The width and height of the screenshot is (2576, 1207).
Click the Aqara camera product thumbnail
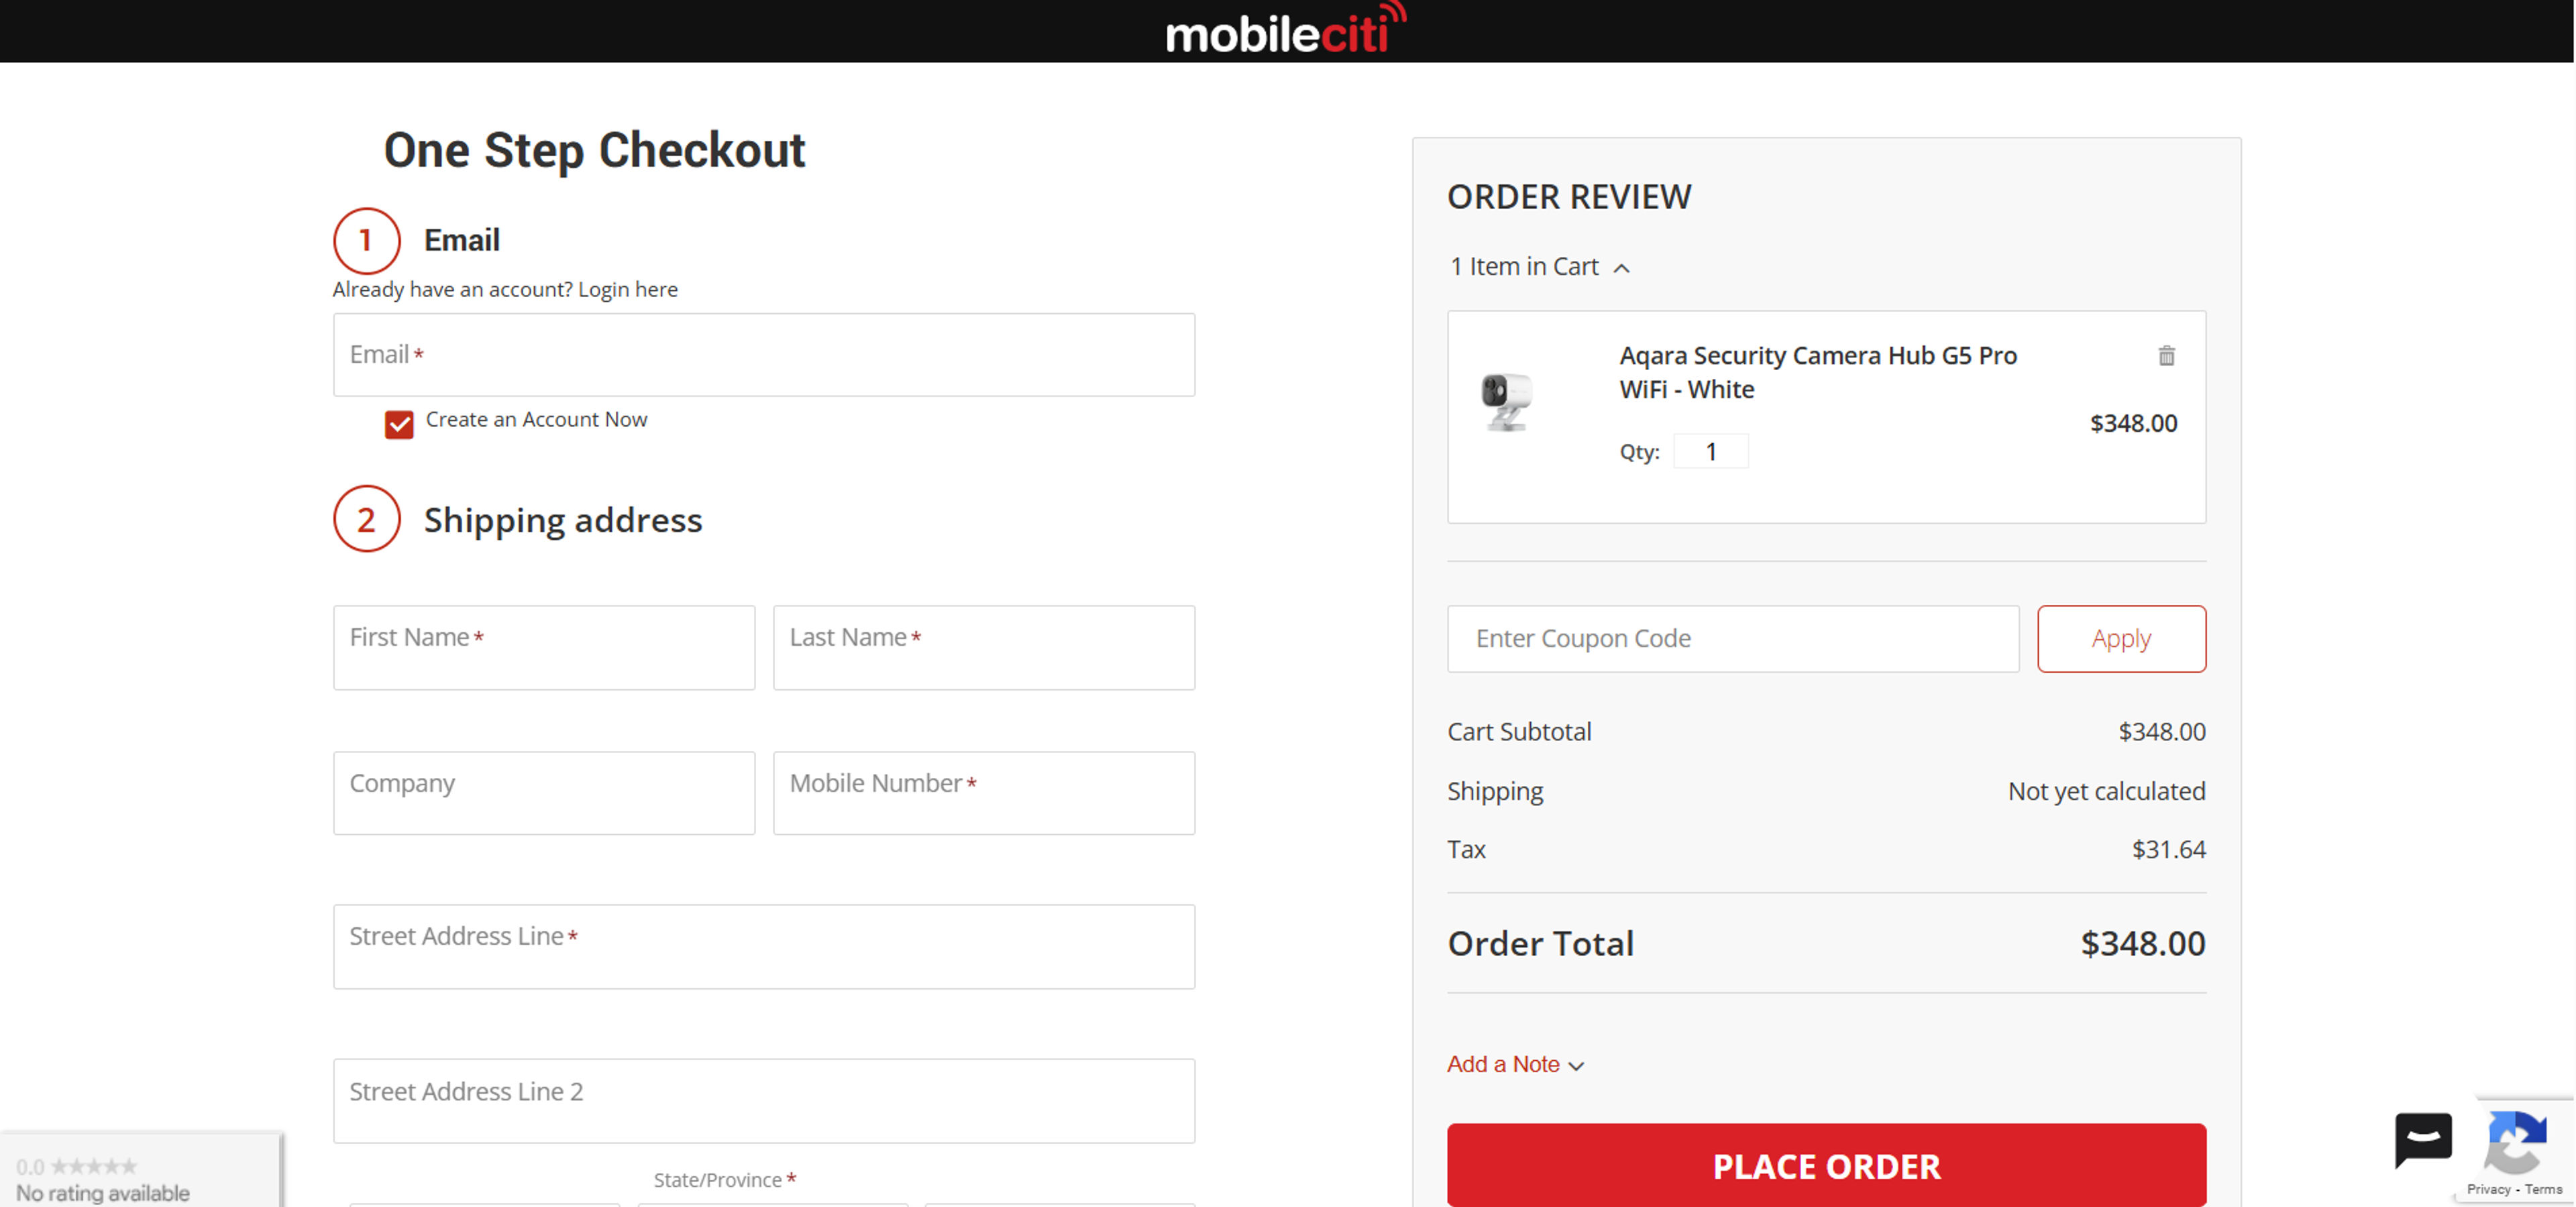point(1506,402)
